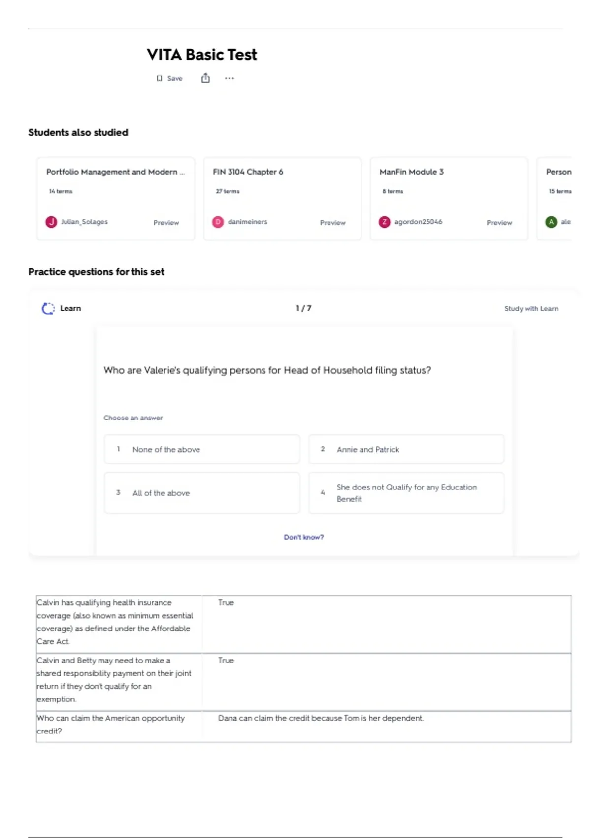This screenshot has height=838, width=591.
Task: Click the American opportunity credit term row
Action: pos(303,725)
